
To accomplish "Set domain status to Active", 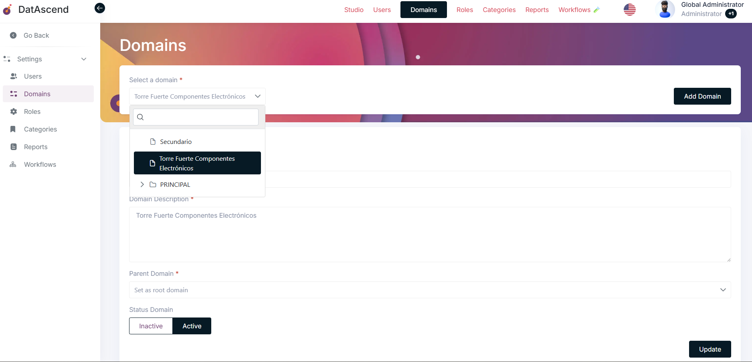I will [192, 326].
